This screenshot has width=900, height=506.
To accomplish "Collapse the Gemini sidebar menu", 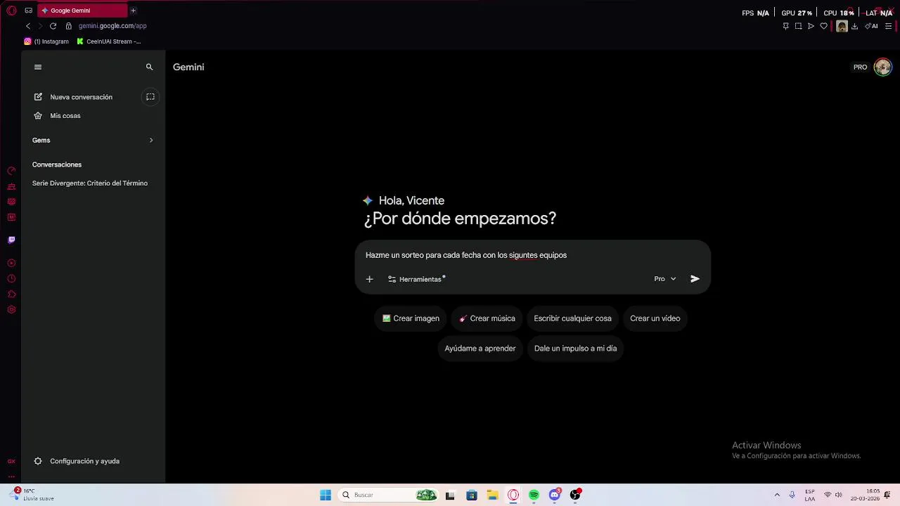I will (x=38, y=67).
